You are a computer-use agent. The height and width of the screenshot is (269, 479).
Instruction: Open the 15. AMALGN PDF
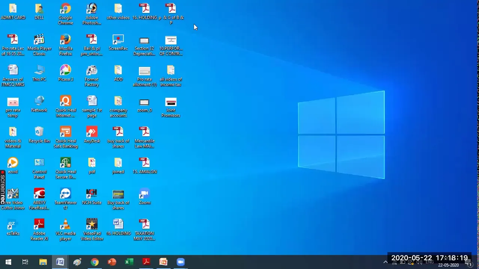click(x=144, y=166)
